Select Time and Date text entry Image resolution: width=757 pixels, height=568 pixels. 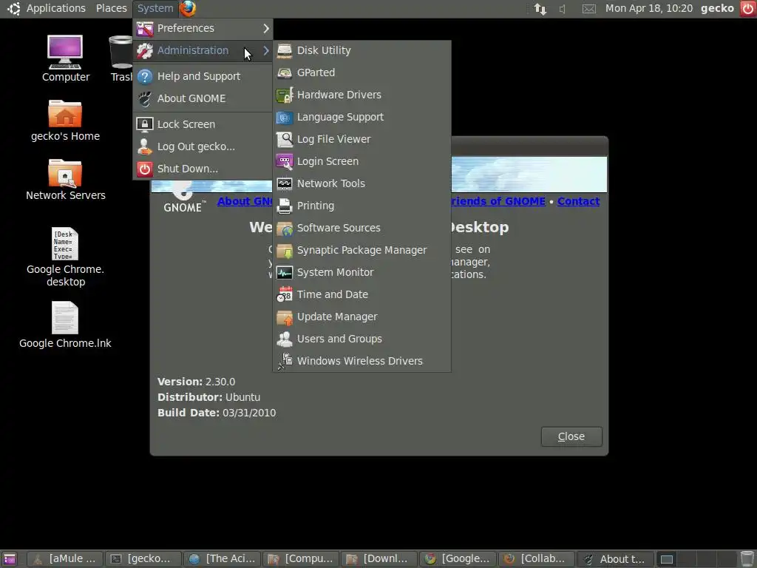click(x=332, y=294)
